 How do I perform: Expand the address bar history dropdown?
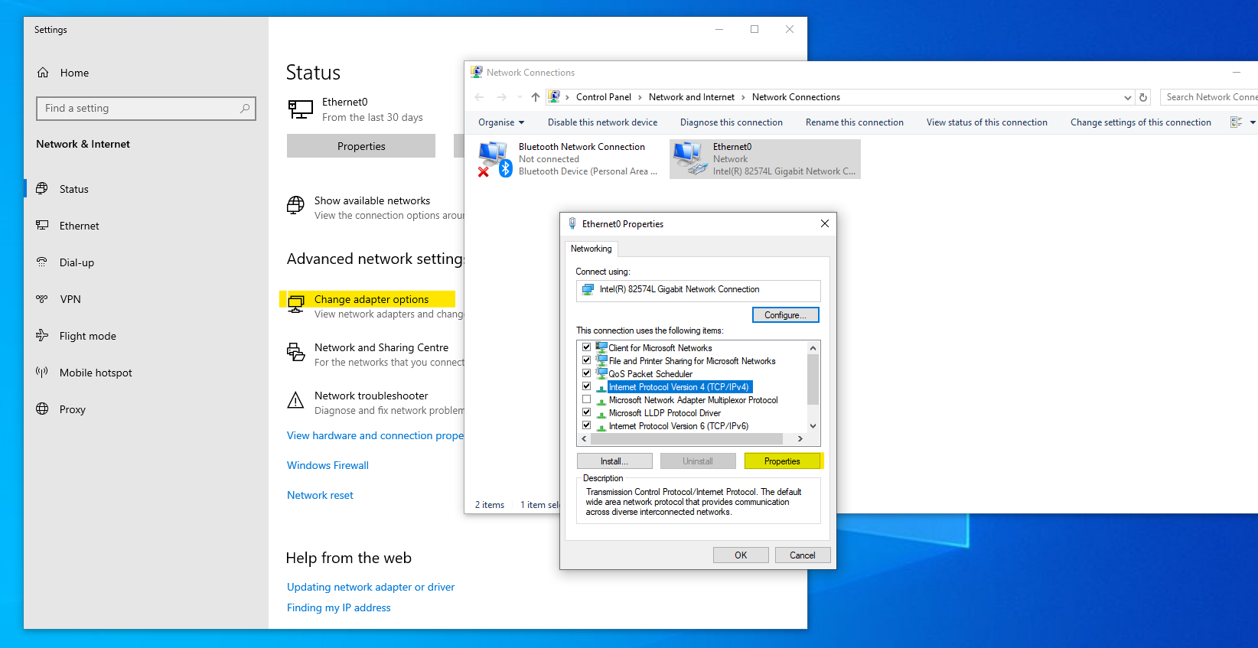tap(1127, 97)
